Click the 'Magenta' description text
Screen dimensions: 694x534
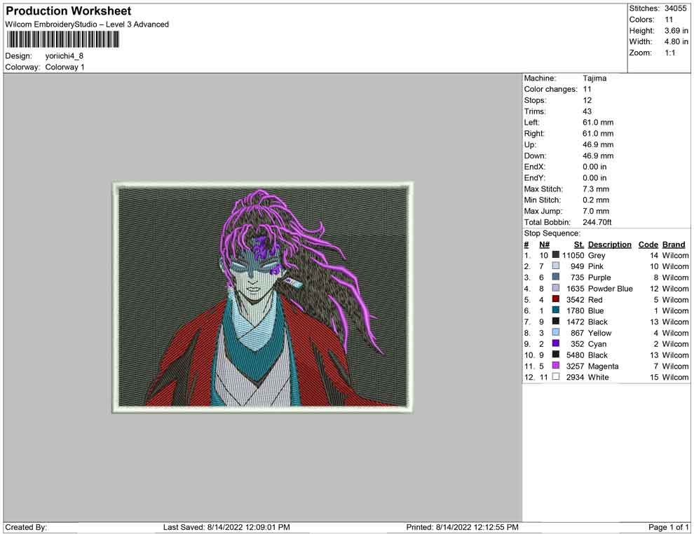pyautogui.click(x=604, y=367)
